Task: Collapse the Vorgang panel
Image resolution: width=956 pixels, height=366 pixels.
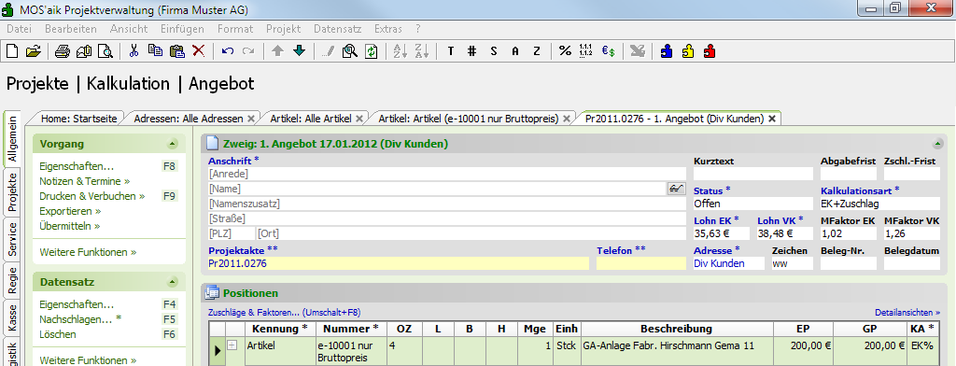Action: coord(173,144)
